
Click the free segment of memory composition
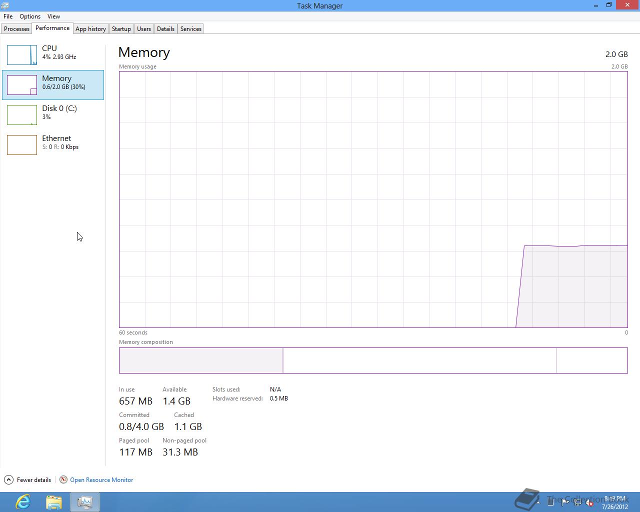pos(592,360)
